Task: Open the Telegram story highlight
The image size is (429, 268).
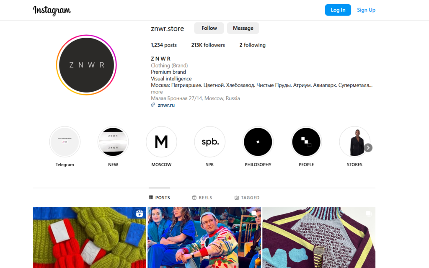Action: [x=65, y=142]
